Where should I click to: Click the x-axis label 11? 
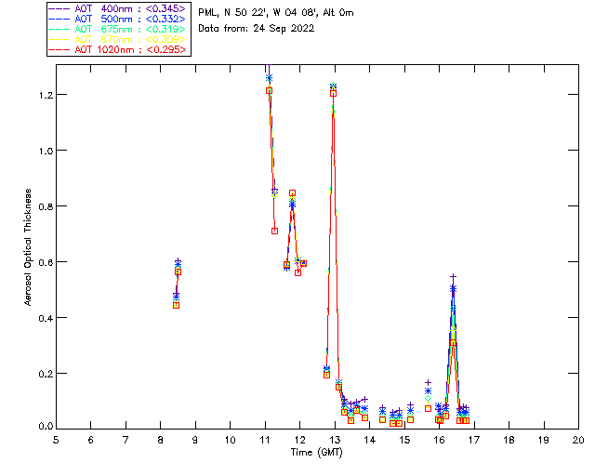265,440
